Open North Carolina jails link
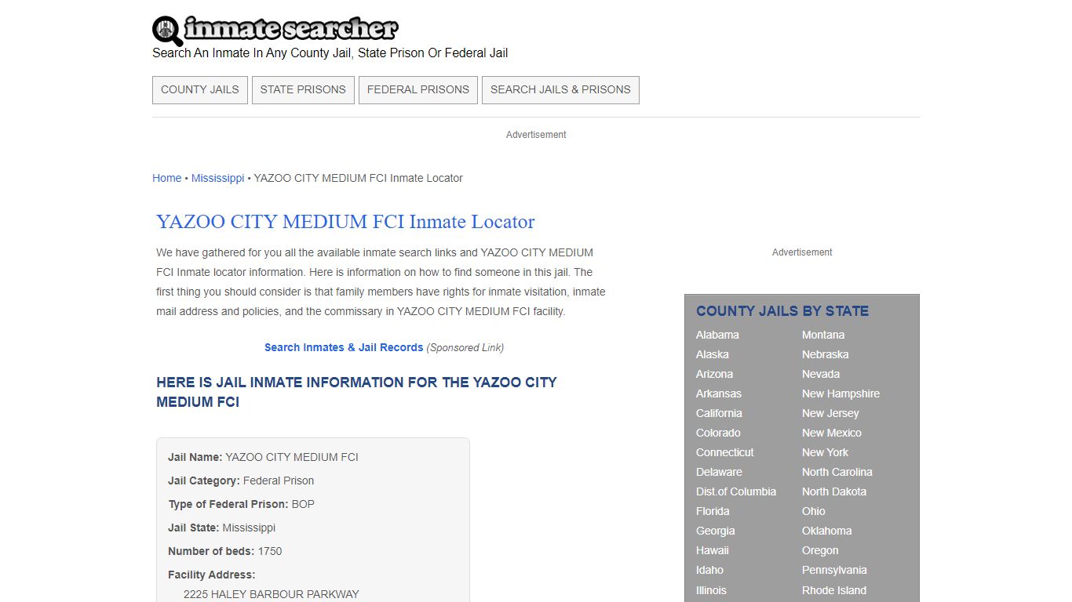The width and height of the screenshot is (1072, 602). click(x=837, y=472)
